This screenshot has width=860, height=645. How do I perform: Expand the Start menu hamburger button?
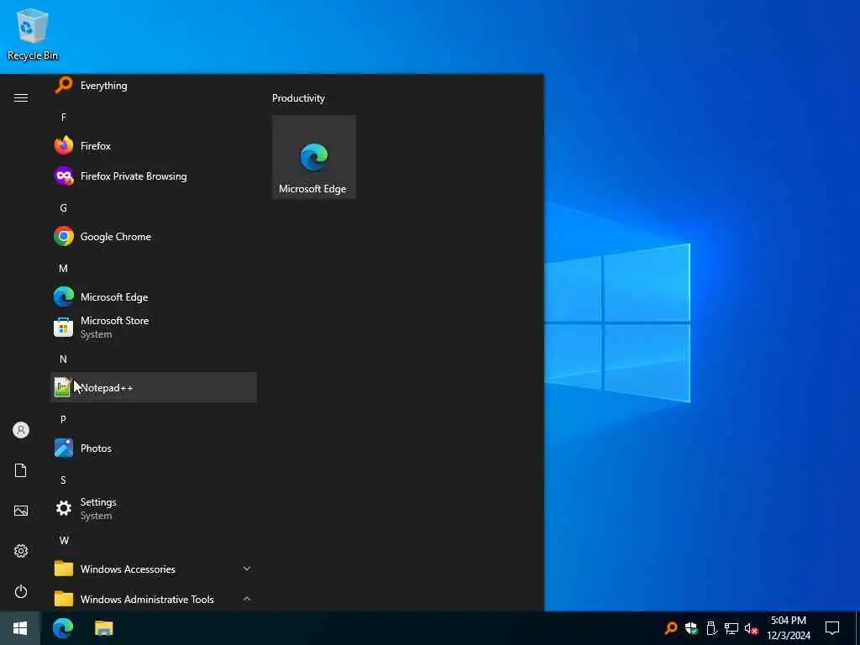[x=21, y=97]
